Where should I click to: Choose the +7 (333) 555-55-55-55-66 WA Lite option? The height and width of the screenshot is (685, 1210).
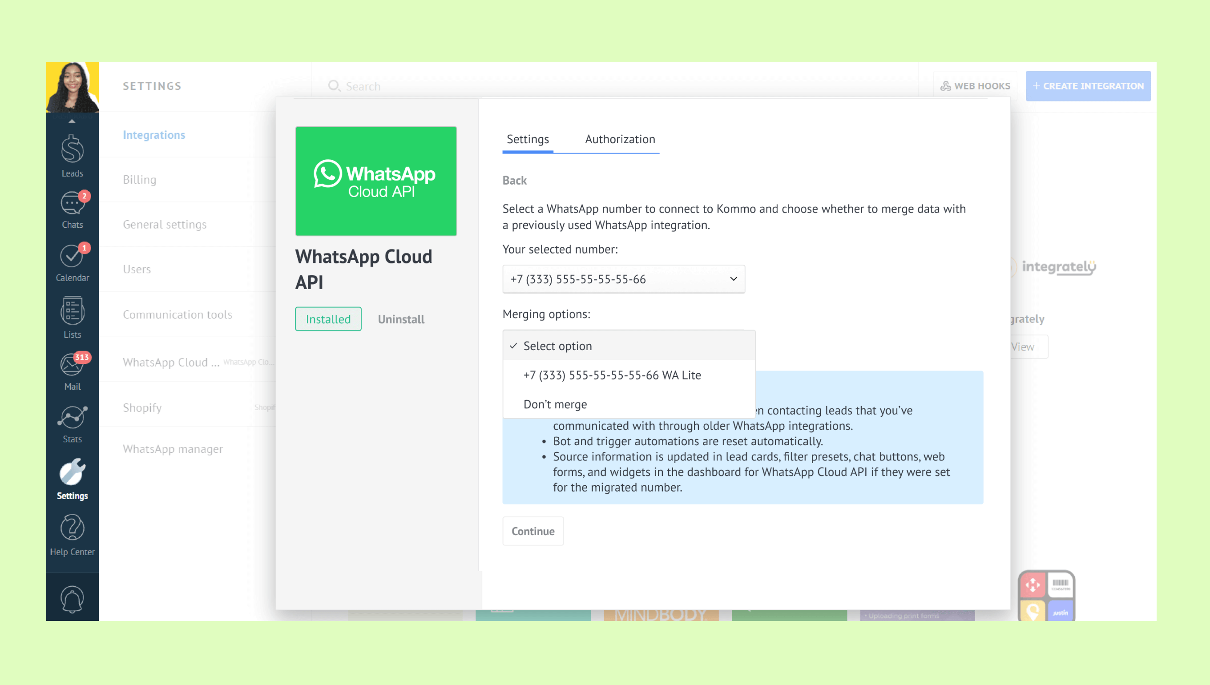click(x=629, y=375)
